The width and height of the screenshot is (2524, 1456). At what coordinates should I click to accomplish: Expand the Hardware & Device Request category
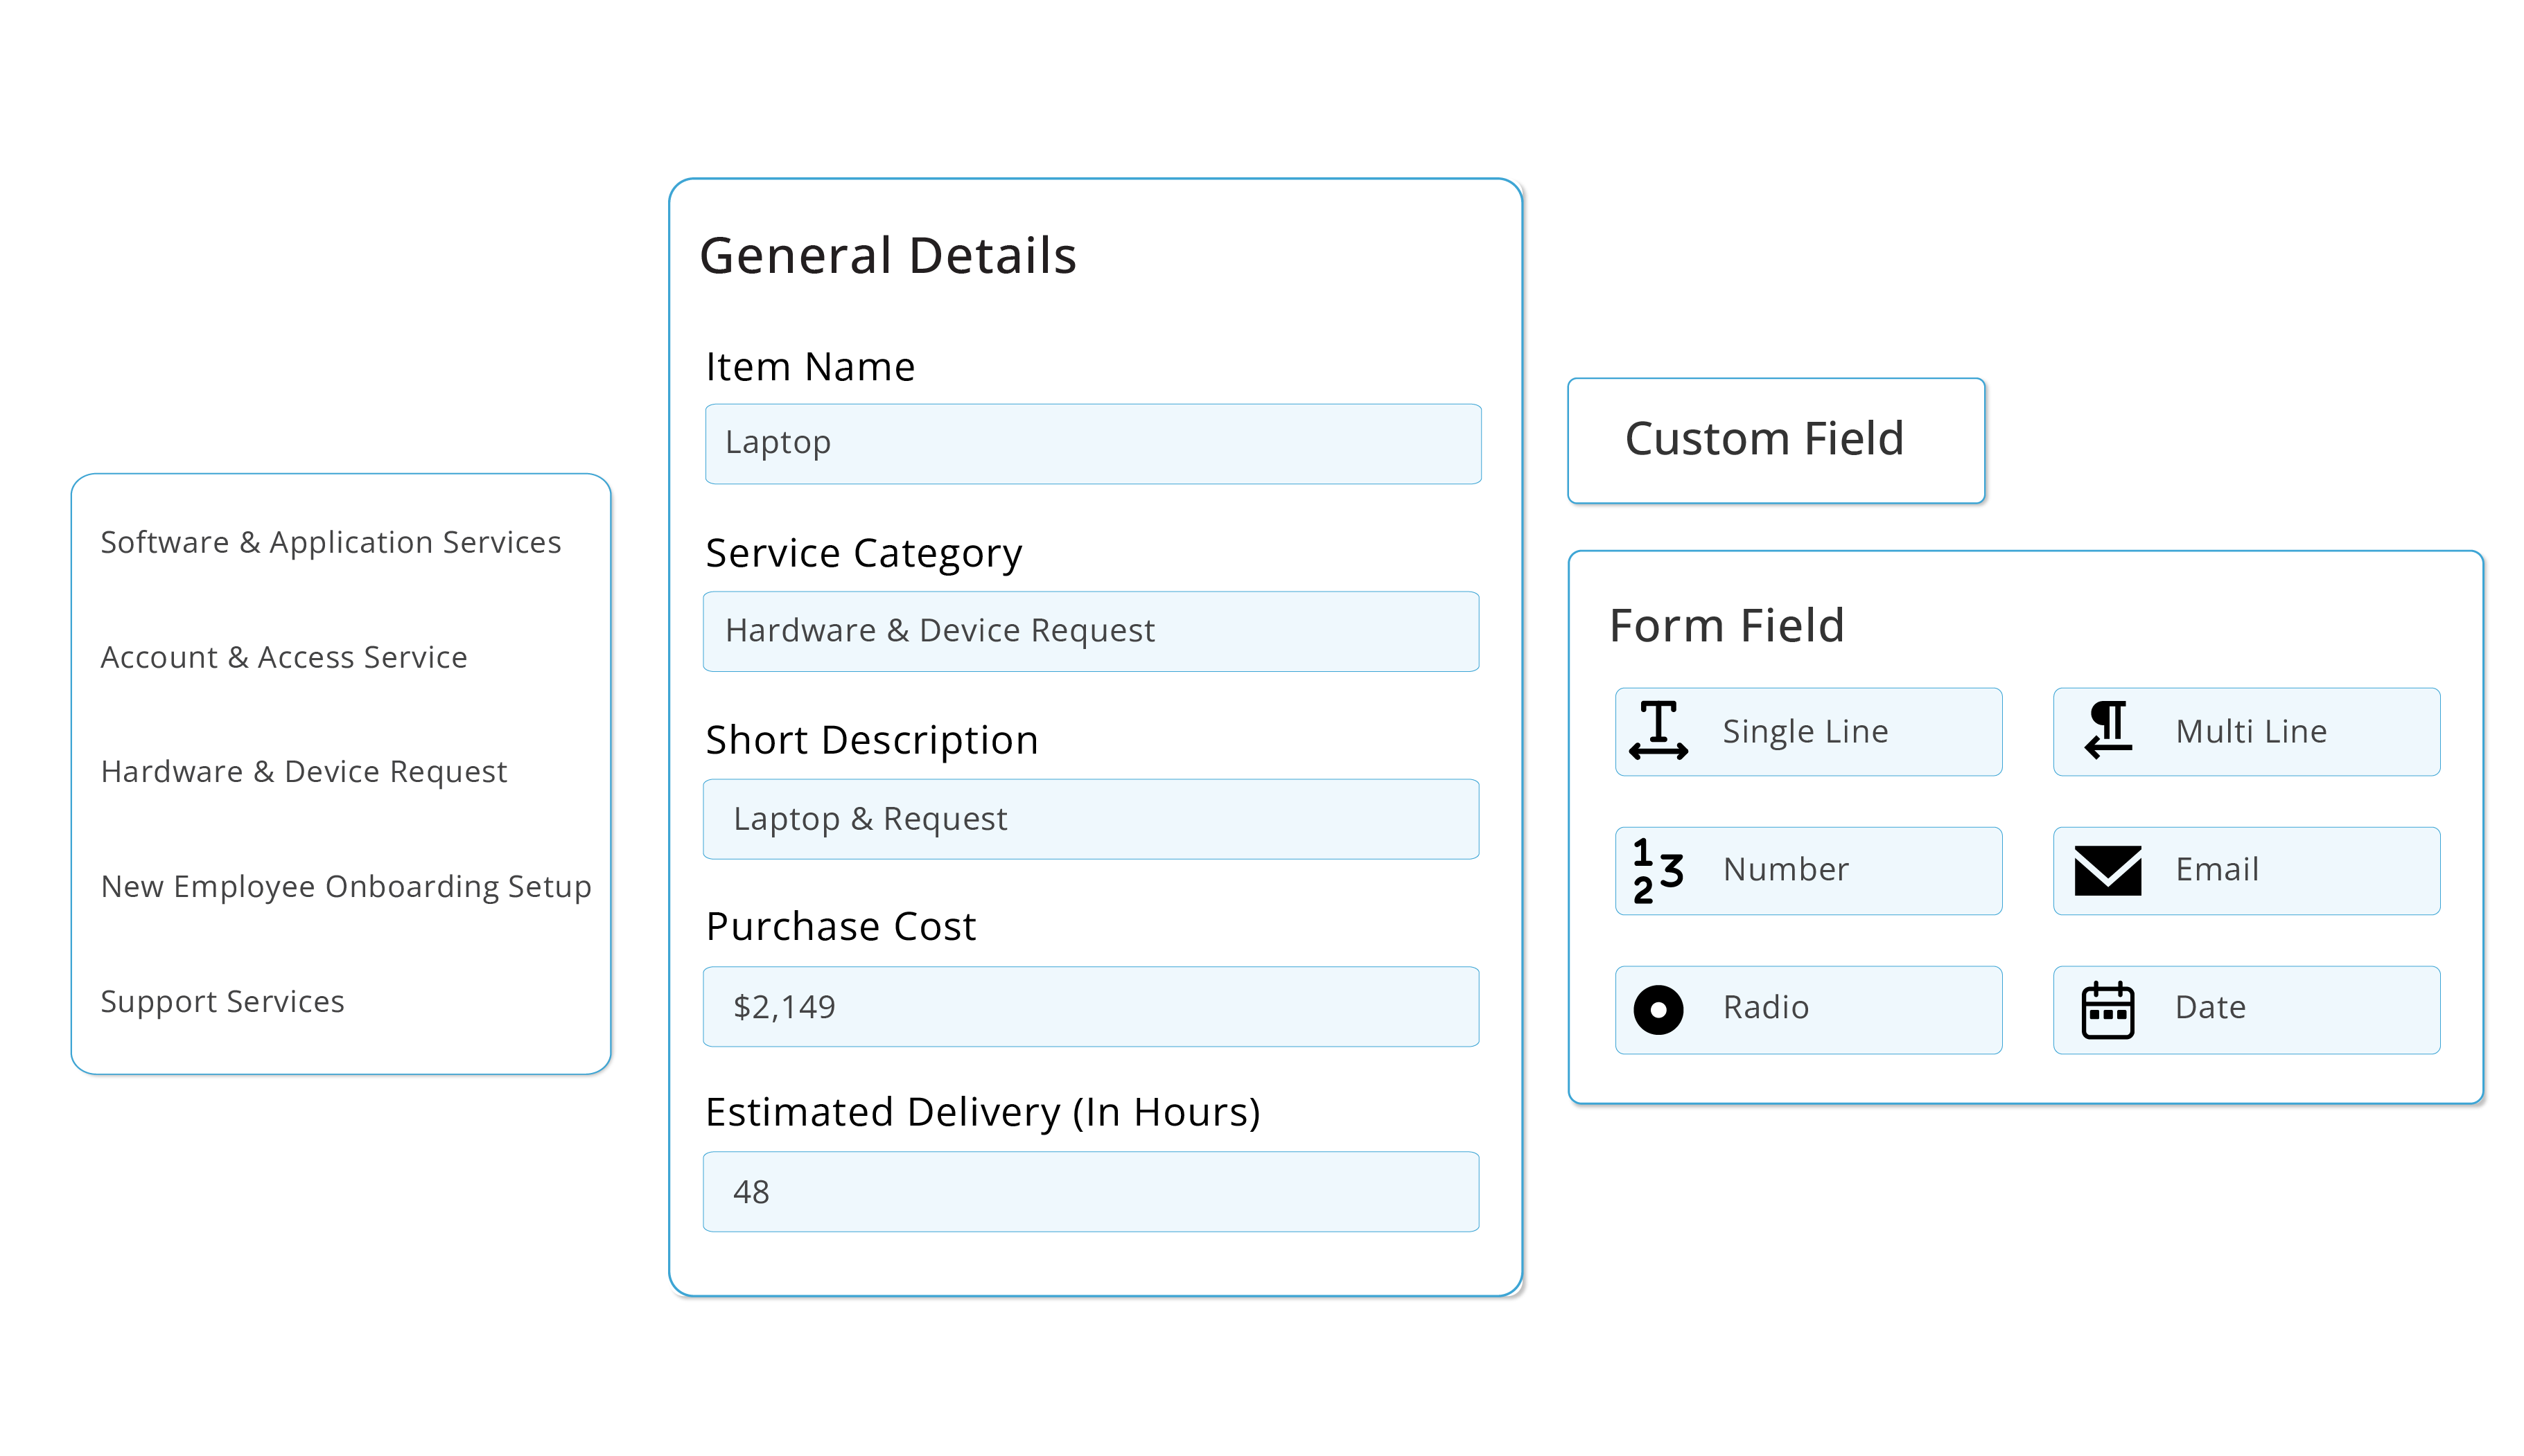coord(303,771)
